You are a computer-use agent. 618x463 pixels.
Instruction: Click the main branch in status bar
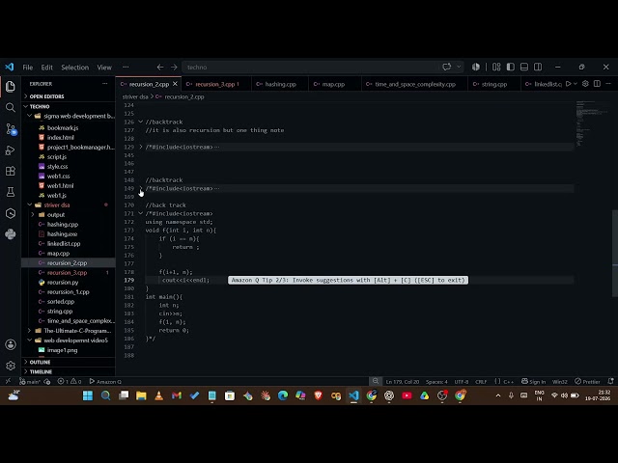(x=30, y=382)
